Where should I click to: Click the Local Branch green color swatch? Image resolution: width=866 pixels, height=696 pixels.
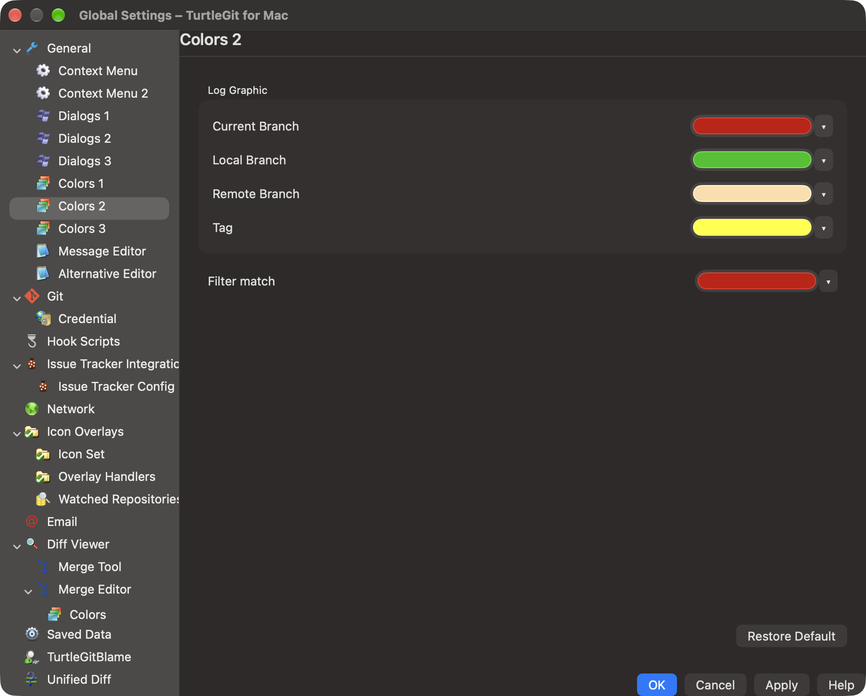click(752, 160)
